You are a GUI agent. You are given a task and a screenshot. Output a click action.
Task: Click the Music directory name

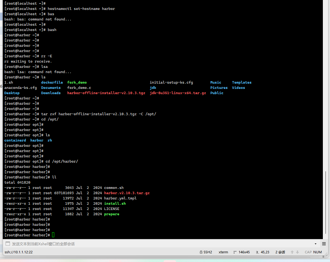(216, 82)
